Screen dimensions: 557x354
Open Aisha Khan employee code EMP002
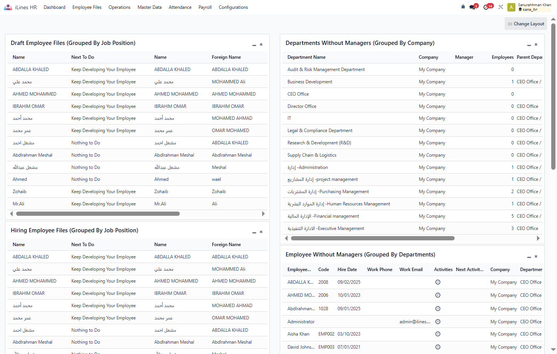[x=326, y=334]
